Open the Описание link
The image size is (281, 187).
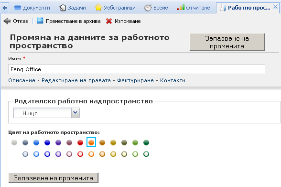pyautogui.click(x=22, y=80)
